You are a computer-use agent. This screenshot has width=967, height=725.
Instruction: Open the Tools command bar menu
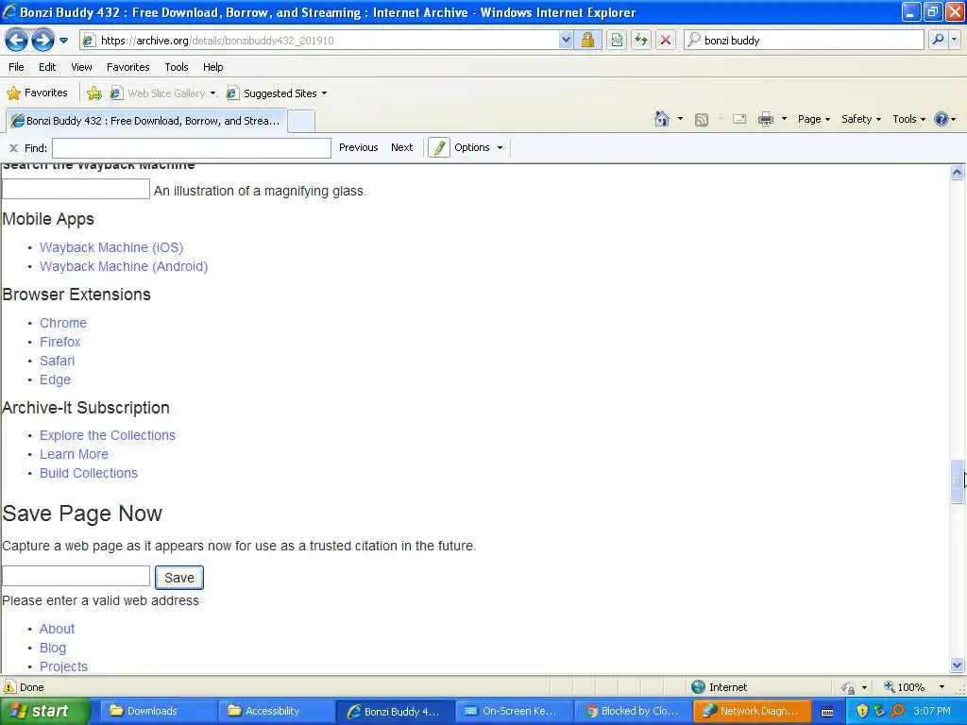909,119
